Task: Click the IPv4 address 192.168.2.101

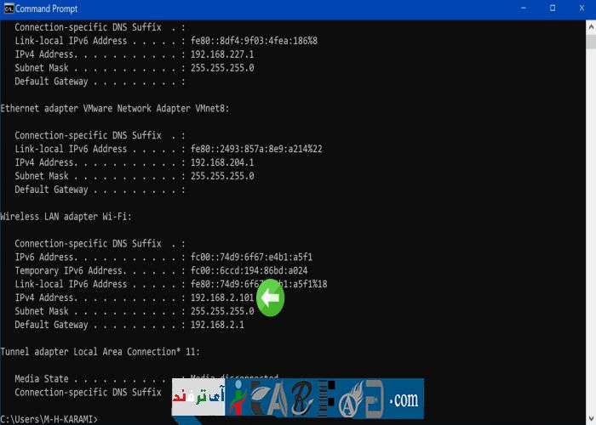Action: tap(221, 297)
